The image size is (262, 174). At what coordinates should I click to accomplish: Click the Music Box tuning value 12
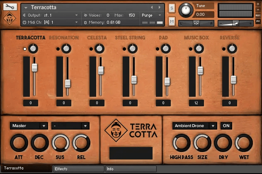click(196, 103)
